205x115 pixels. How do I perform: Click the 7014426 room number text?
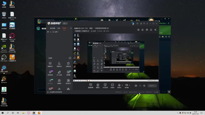tap(99, 31)
